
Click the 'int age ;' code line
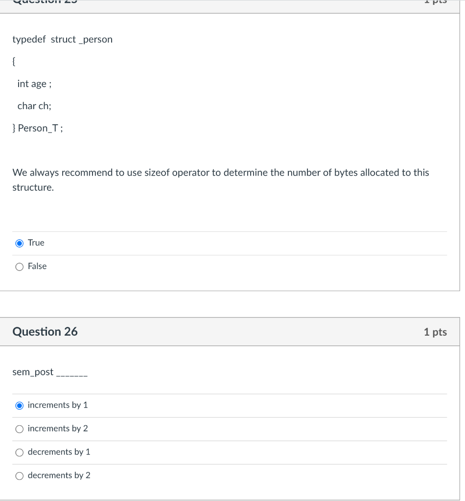pyautogui.click(x=35, y=84)
